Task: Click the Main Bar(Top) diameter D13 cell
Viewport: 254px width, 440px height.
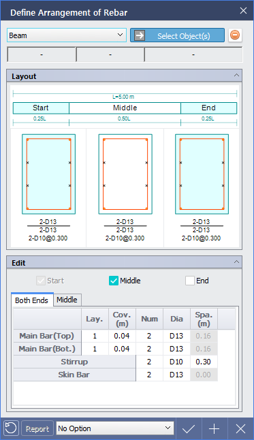Action: [176, 336]
